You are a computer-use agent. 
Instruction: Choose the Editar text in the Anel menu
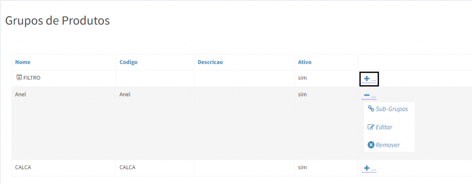384,127
